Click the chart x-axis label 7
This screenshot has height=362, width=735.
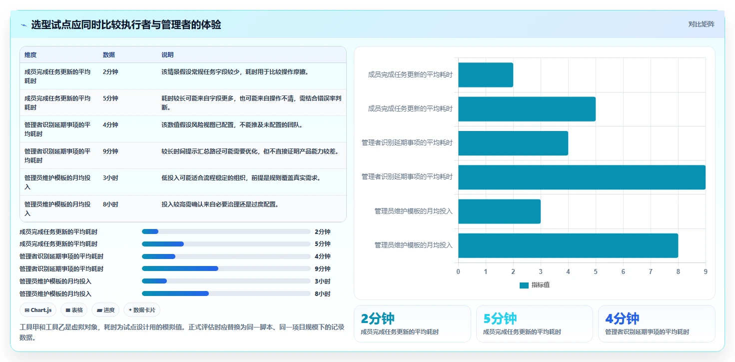click(x=651, y=271)
